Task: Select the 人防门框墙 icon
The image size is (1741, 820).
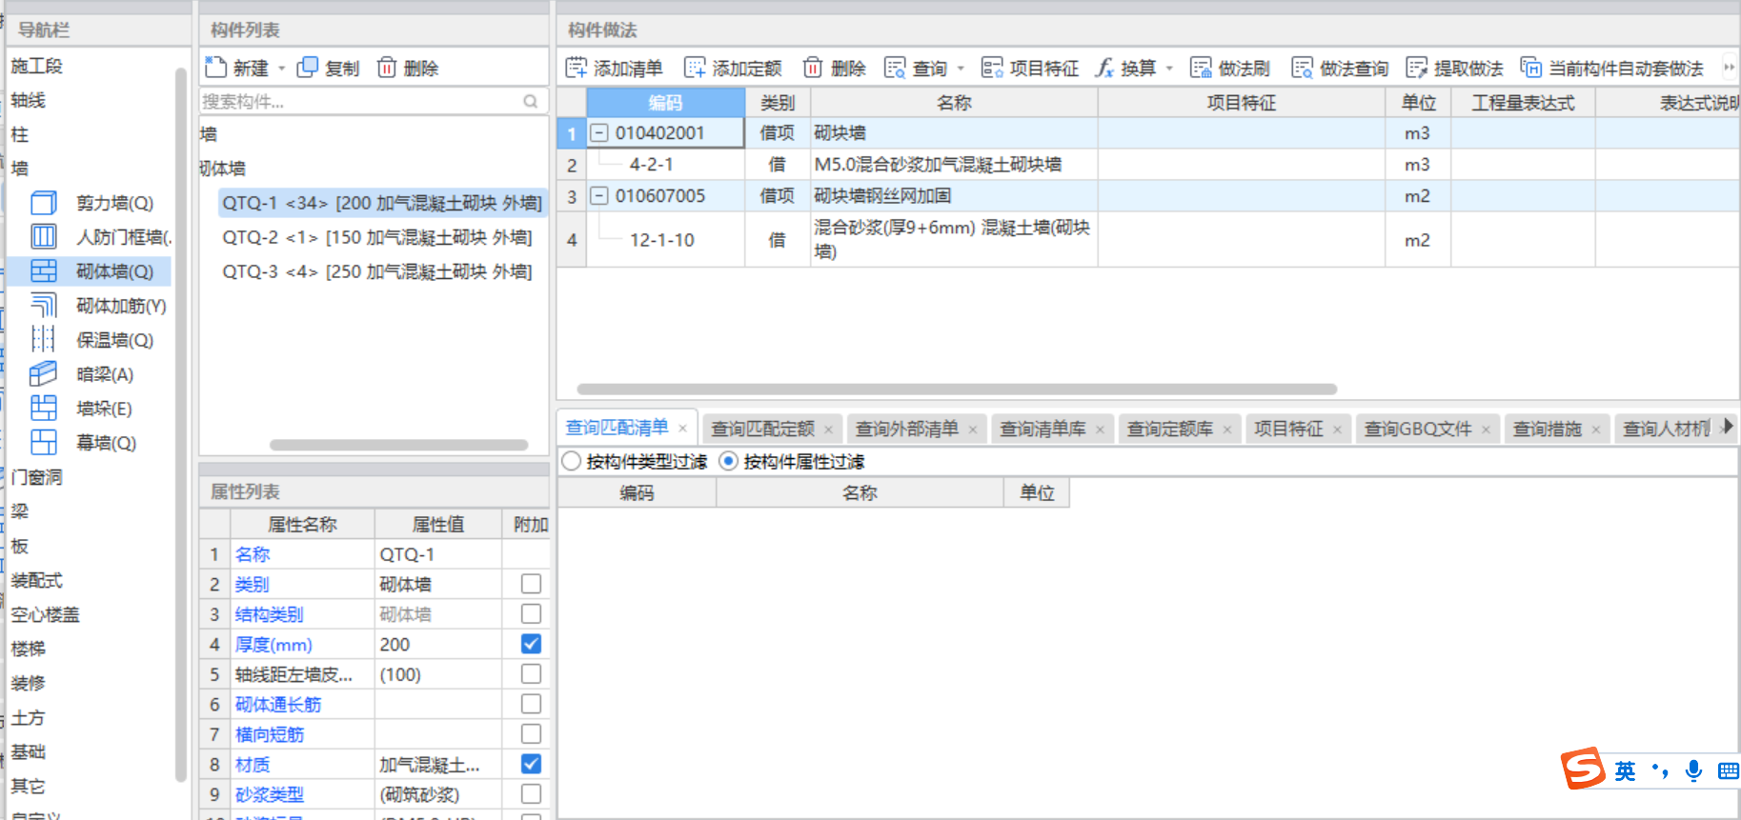Action: (44, 237)
